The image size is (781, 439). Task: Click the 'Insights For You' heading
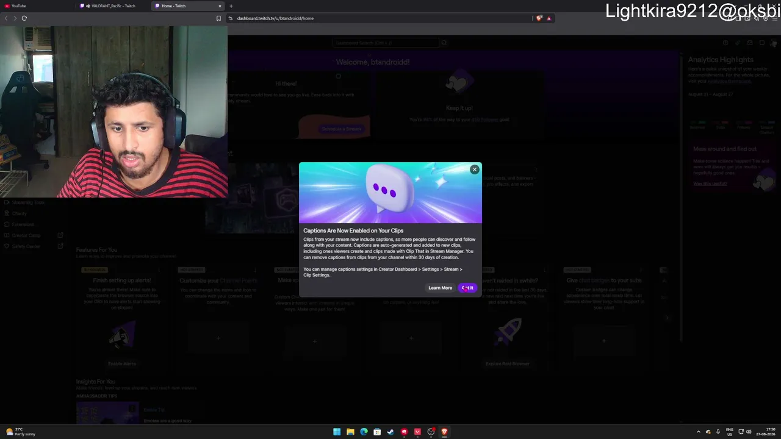pyautogui.click(x=96, y=382)
